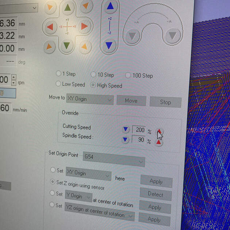Click the 6.36 mm position readout
The image size is (230, 230).
click(x=8, y=23)
